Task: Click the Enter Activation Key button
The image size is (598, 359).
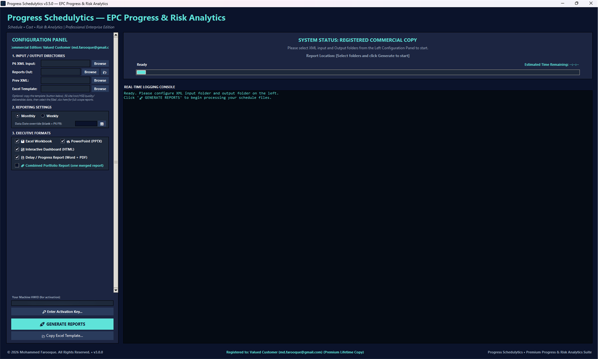Action: coord(63,312)
